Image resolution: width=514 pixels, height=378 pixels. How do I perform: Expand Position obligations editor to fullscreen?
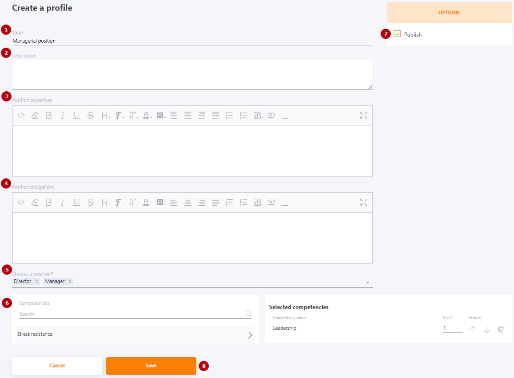pos(364,202)
